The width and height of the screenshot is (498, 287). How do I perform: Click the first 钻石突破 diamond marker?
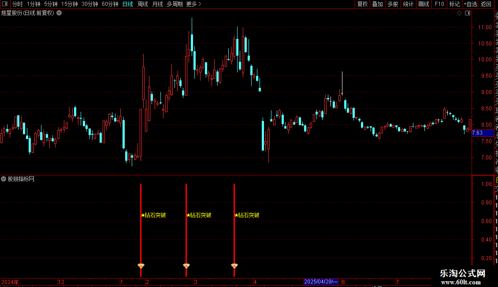[x=141, y=266]
